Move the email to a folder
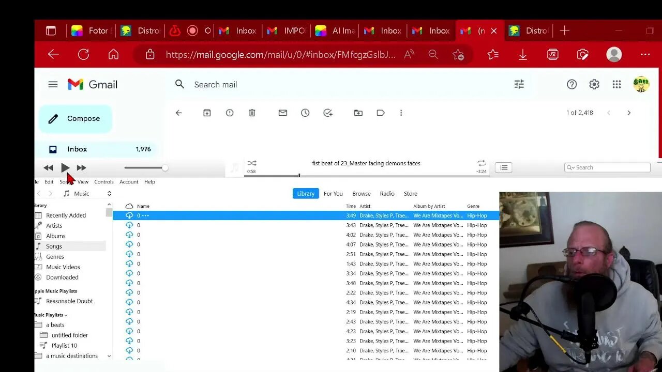Image resolution: width=662 pixels, height=372 pixels. tap(358, 113)
